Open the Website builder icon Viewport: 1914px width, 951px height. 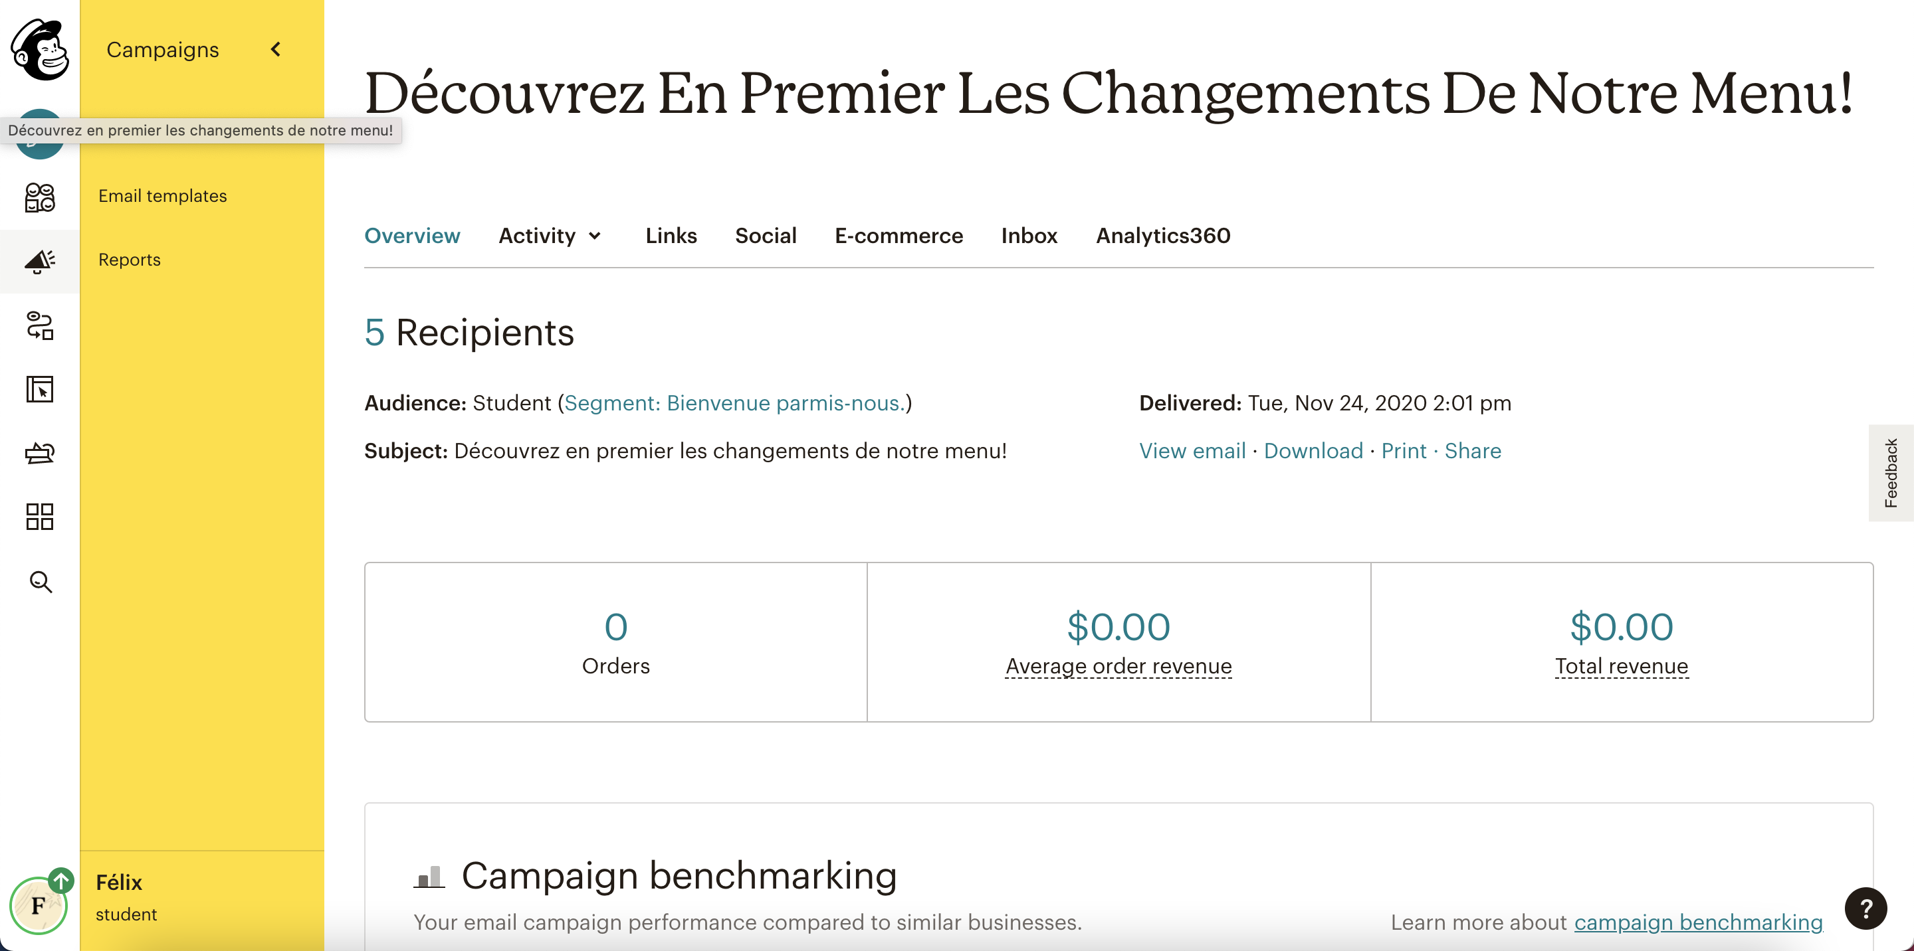point(40,389)
